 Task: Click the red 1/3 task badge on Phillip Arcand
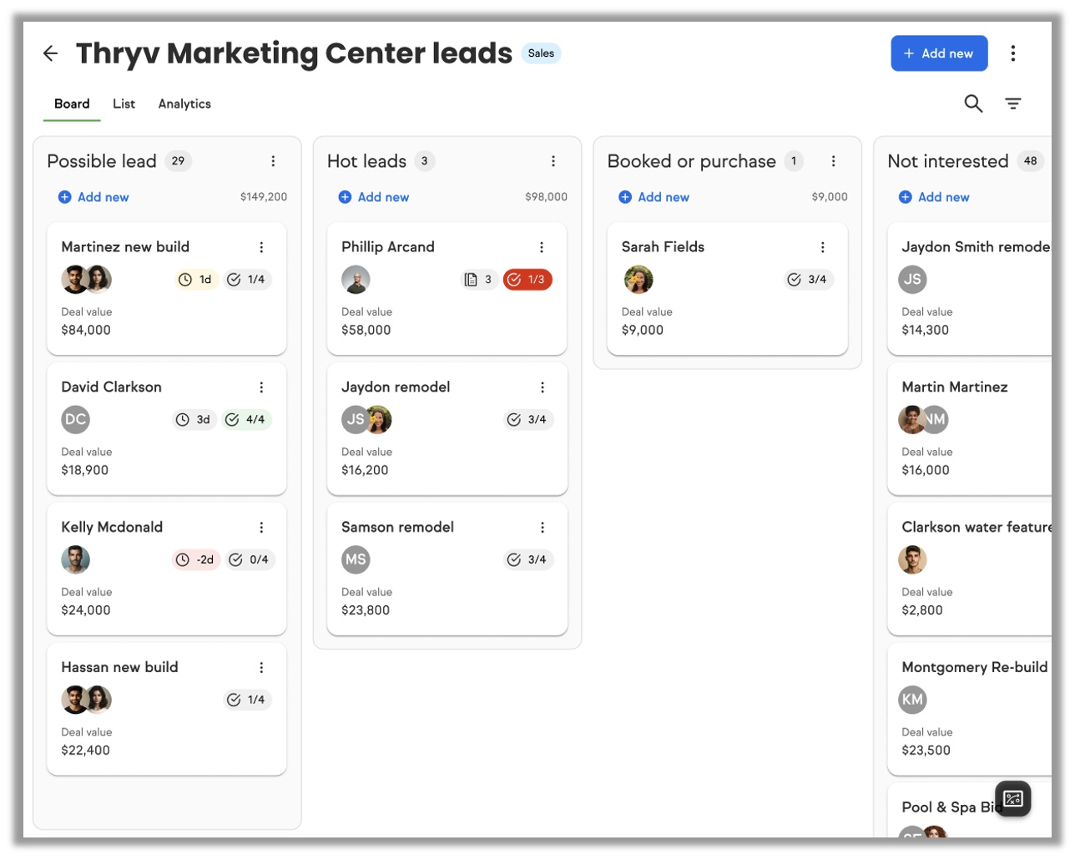pos(527,280)
